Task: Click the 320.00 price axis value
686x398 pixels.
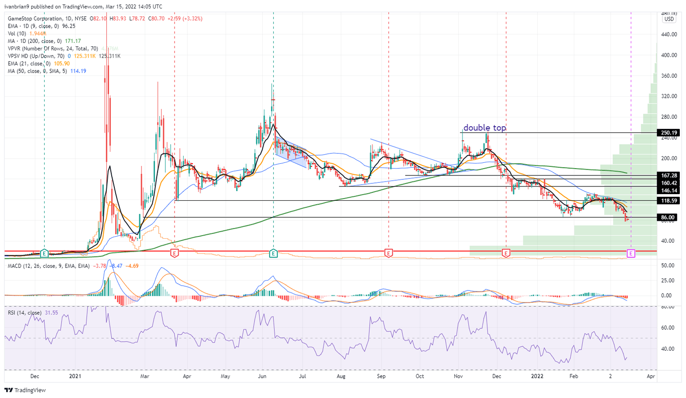Action: click(669, 96)
